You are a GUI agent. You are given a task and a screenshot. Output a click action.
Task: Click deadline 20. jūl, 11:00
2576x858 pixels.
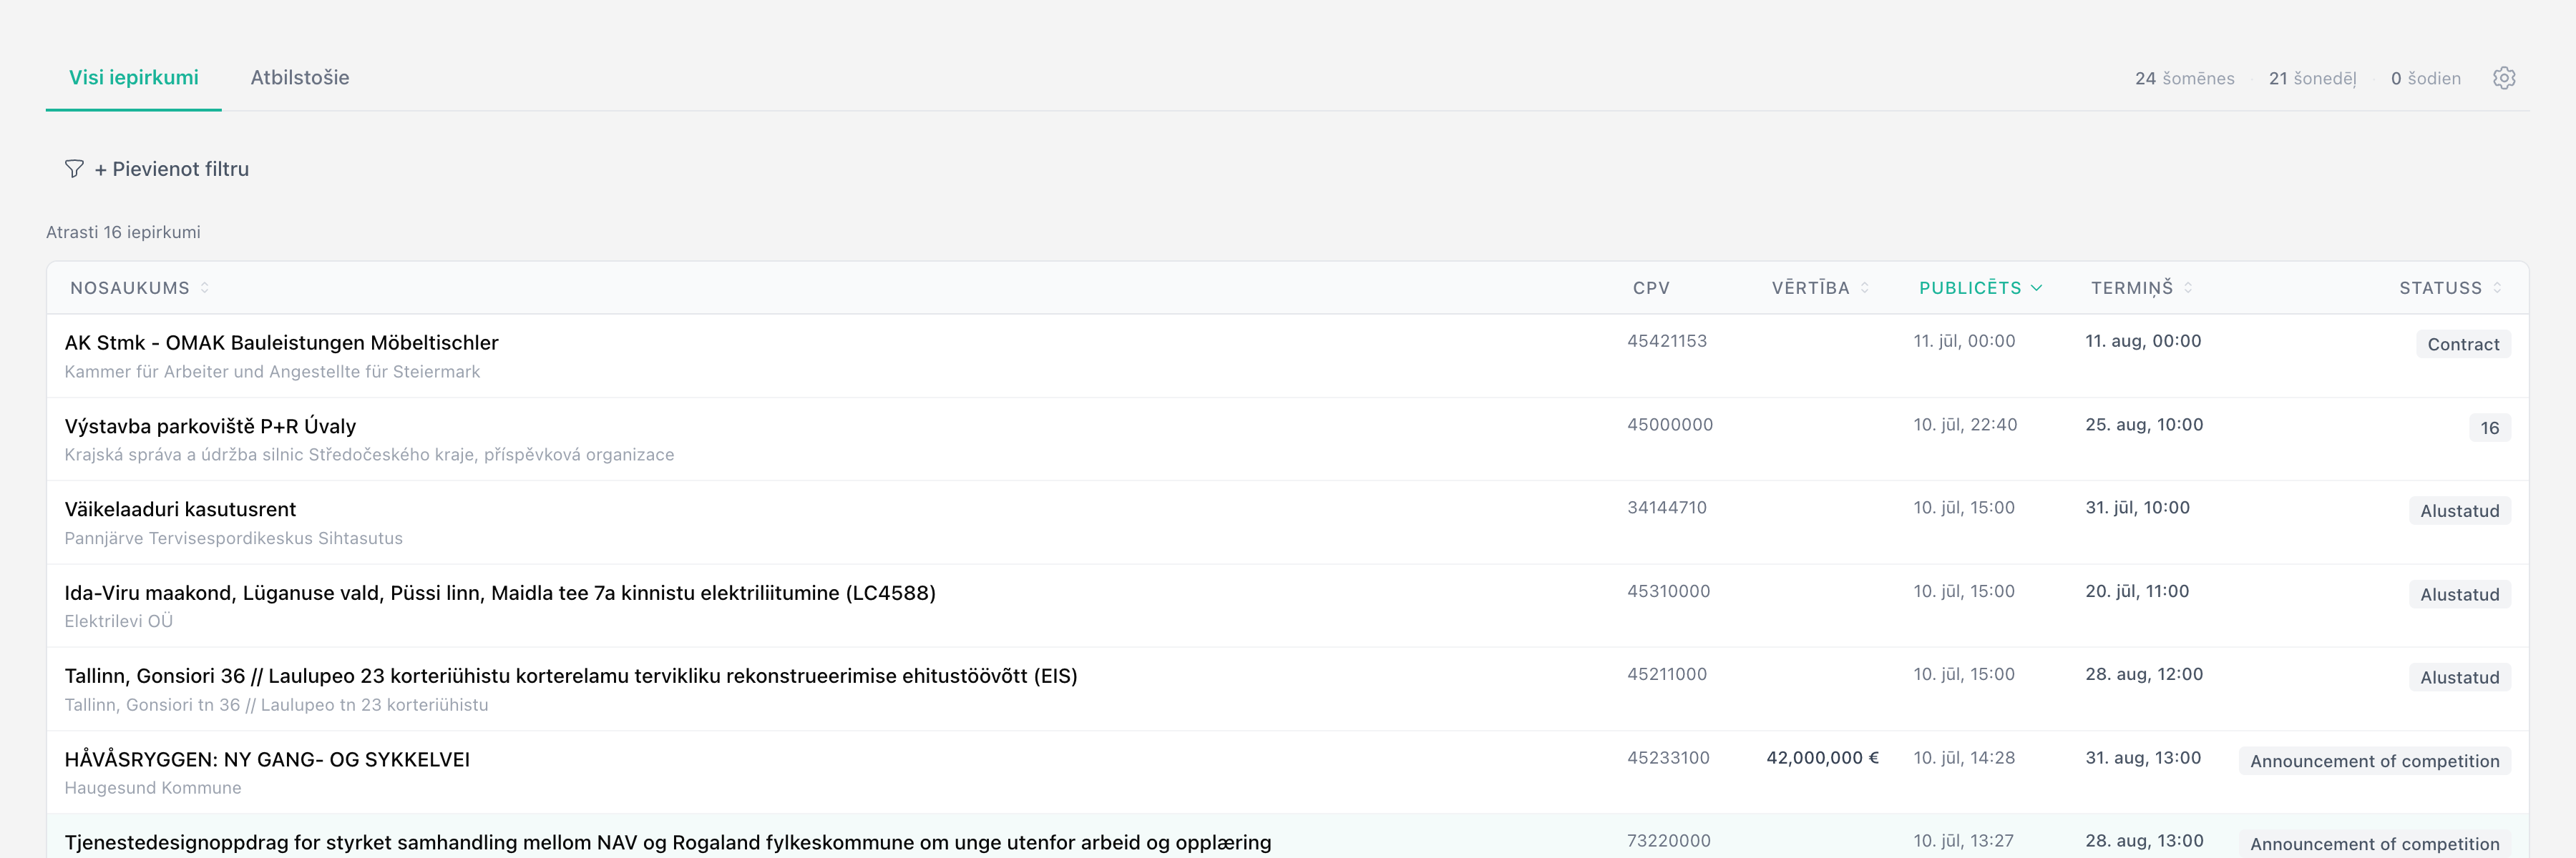2137,591
